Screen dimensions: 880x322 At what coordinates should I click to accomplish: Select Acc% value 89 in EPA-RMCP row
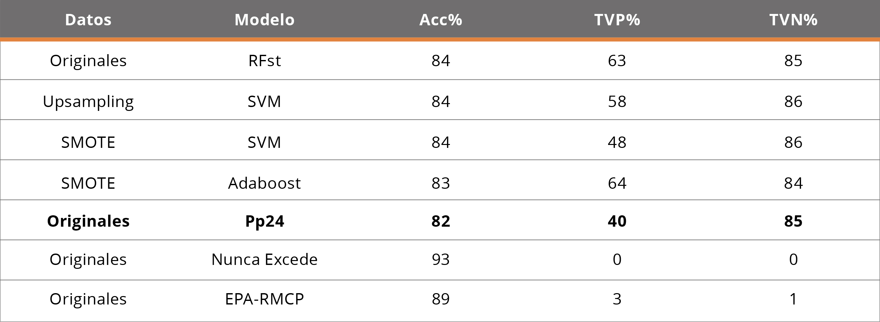pyautogui.click(x=441, y=299)
